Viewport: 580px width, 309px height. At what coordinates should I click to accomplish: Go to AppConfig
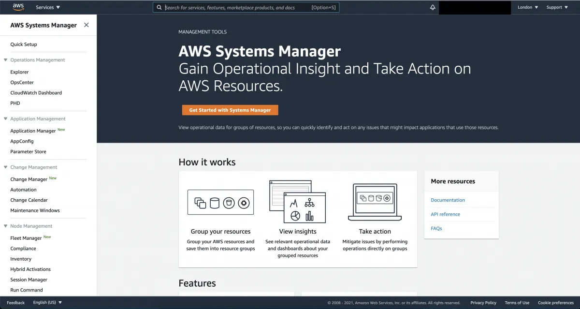[22, 141]
